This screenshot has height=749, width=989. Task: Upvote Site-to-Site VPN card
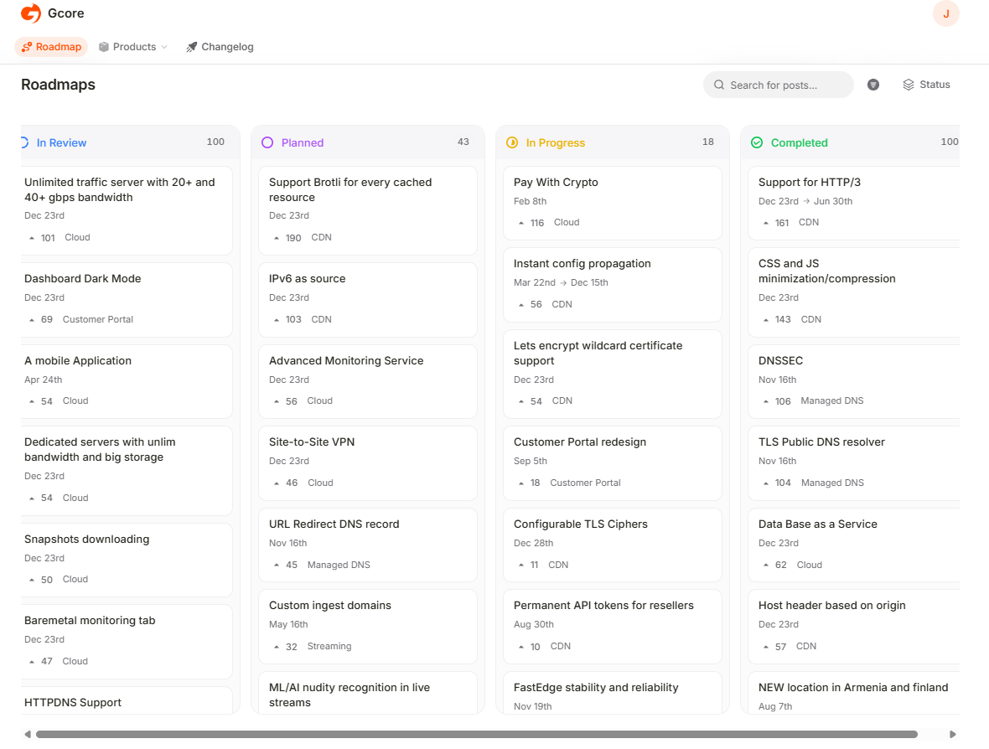[285, 483]
